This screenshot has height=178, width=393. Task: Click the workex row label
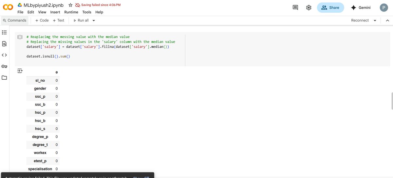40,153
